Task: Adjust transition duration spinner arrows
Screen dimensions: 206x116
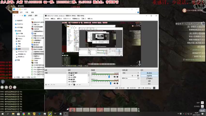Action: pos(138,78)
